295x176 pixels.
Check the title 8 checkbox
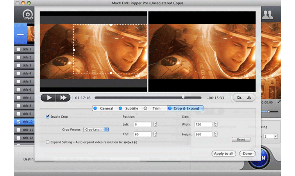click(18, 106)
